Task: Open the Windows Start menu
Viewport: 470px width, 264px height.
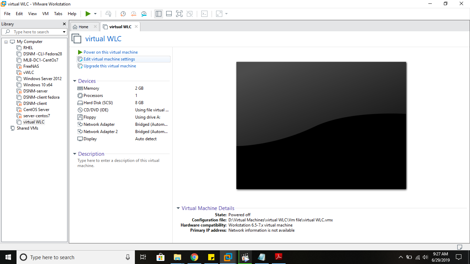Action: [x=8, y=257]
